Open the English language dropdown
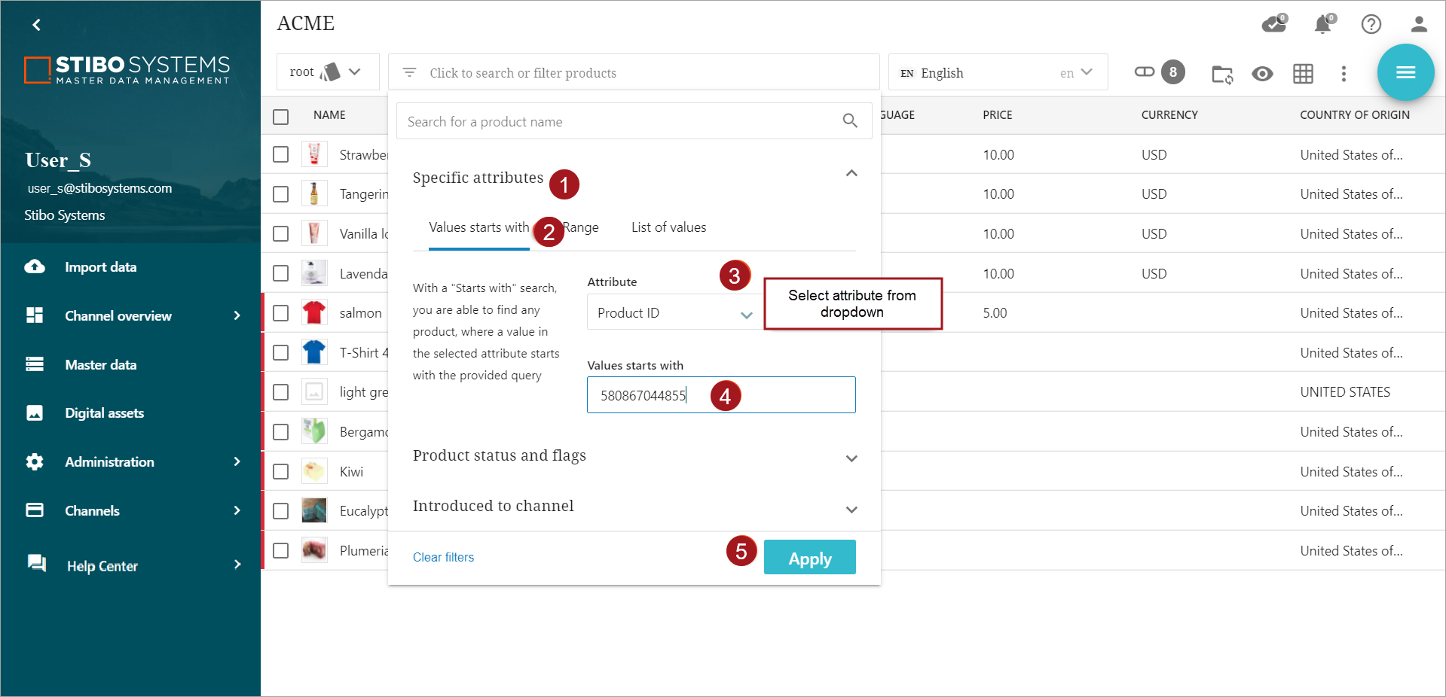1446x697 pixels. tap(997, 73)
